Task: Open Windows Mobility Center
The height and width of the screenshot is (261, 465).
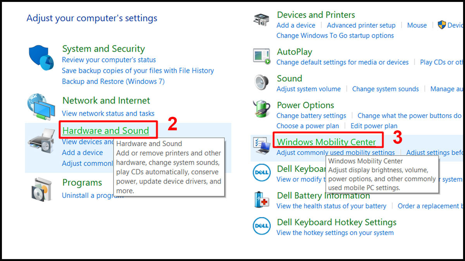Action: pos(327,142)
